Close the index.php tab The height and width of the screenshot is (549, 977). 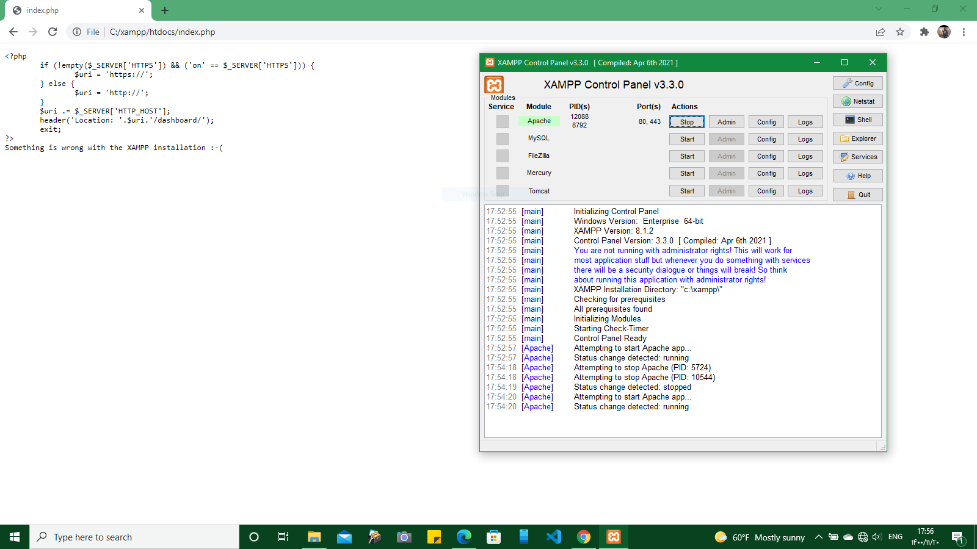coord(142,10)
